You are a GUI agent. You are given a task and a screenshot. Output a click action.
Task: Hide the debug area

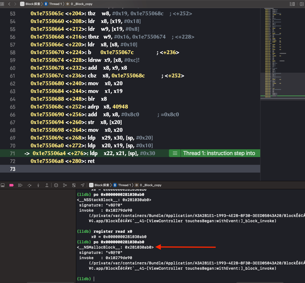(3, 185)
